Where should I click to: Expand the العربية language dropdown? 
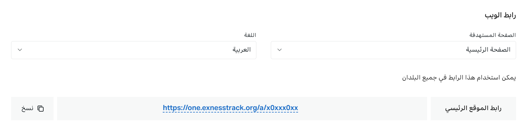[133, 50]
